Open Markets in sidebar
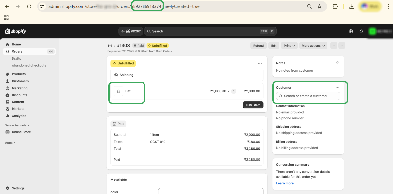The height and width of the screenshot is (194, 393). [18, 109]
